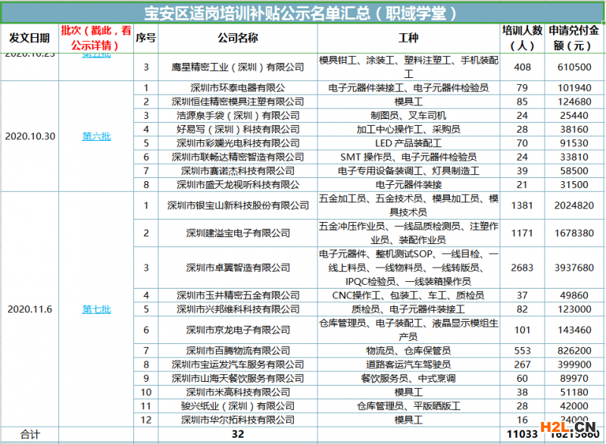Image resolution: width=606 pixels, height=444 pixels.
Task: Select job cell 餐饮服务员、中式烹调
Action: 408,379
